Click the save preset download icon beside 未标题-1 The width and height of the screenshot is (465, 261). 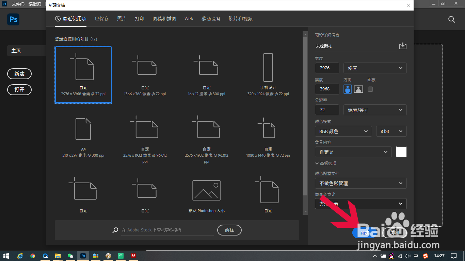[x=403, y=46]
